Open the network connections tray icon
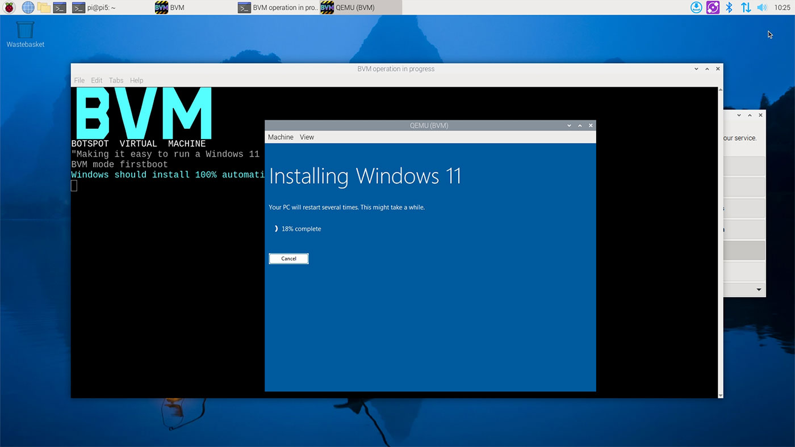This screenshot has height=447, width=795. [746, 7]
